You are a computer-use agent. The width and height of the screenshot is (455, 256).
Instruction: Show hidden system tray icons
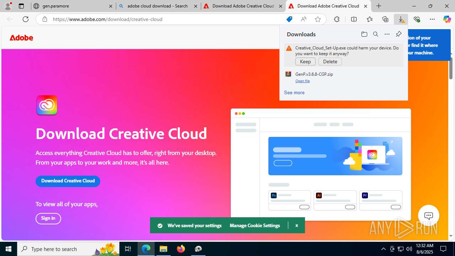(x=383, y=249)
